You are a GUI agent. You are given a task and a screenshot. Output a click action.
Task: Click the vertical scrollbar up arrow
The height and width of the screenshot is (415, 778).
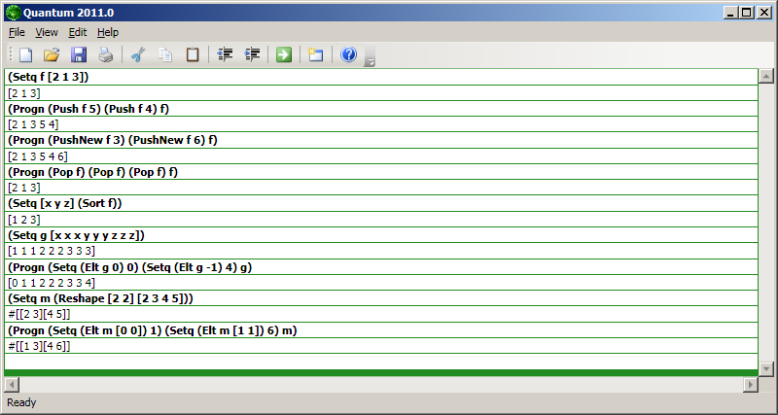[x=766, y=76]
